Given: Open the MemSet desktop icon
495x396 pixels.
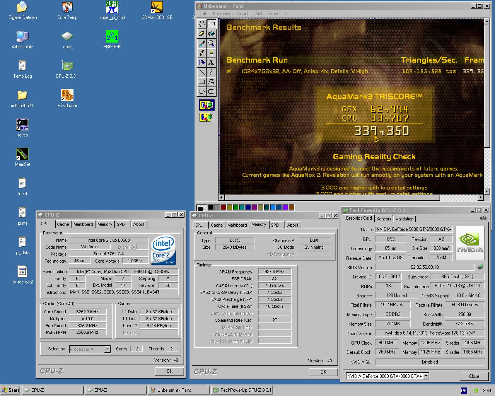Looking at the screenshot, I should coord(22,157).
